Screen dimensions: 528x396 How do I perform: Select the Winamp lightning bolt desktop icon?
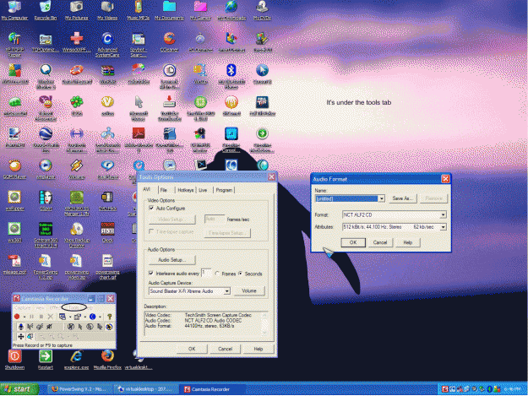click(76, 170)
